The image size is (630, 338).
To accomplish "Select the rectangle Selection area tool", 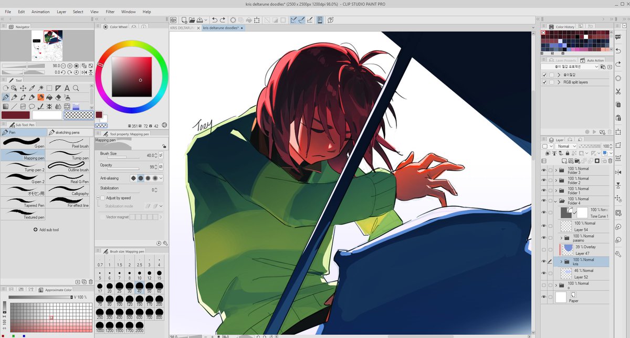I will [x=49, y=88].
